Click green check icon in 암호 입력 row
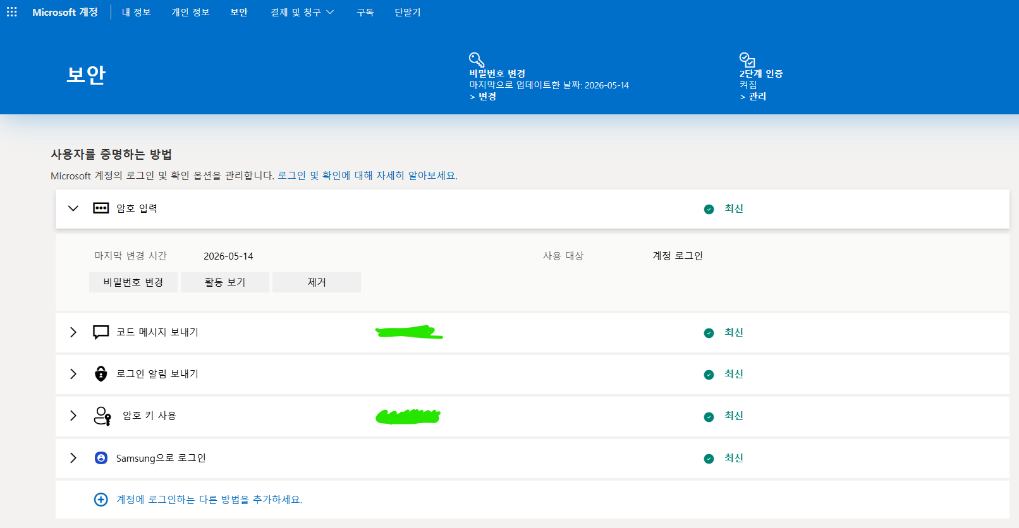The width and height of the screenshot is (1019, 528). point(709,209)
